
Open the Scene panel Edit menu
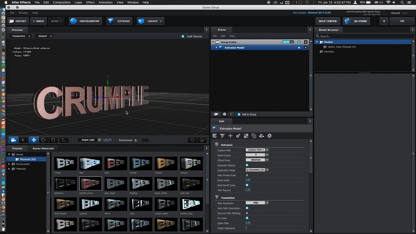[223, 36]
